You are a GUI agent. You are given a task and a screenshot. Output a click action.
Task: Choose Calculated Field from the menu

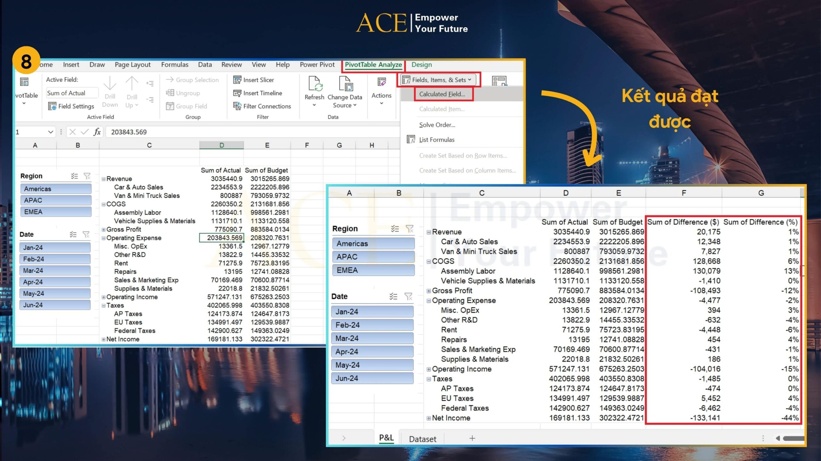(x=443, y=94)
